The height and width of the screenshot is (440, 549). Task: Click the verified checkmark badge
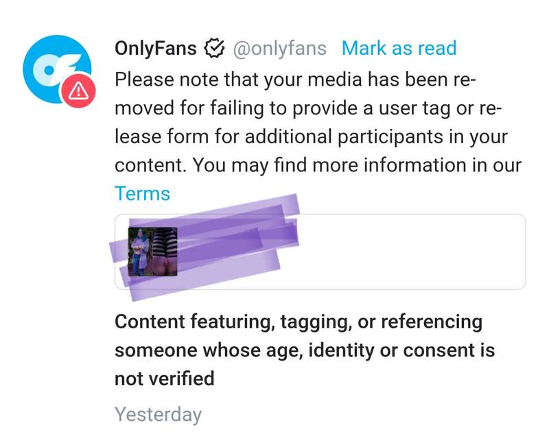pyautogui.click(x=214, y=49)
